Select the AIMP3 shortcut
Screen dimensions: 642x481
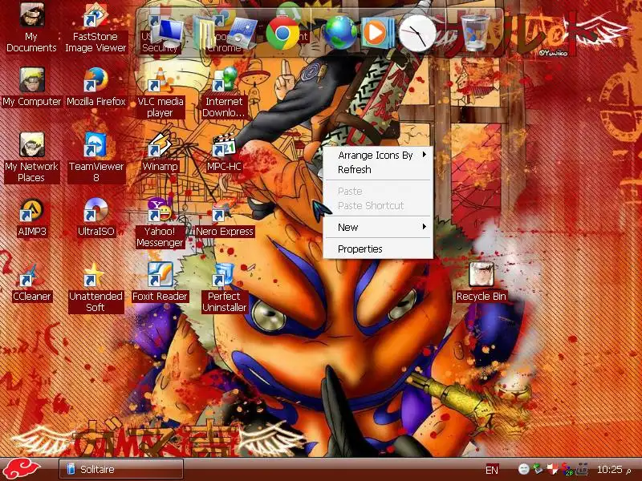[31, 217]
